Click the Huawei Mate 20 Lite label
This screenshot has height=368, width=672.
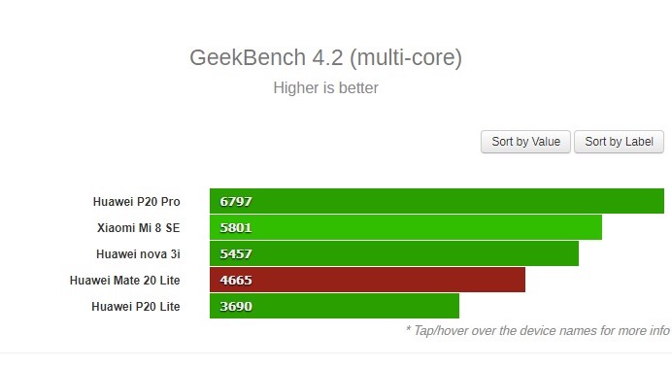pyautogui.click(x=124, y=281)
